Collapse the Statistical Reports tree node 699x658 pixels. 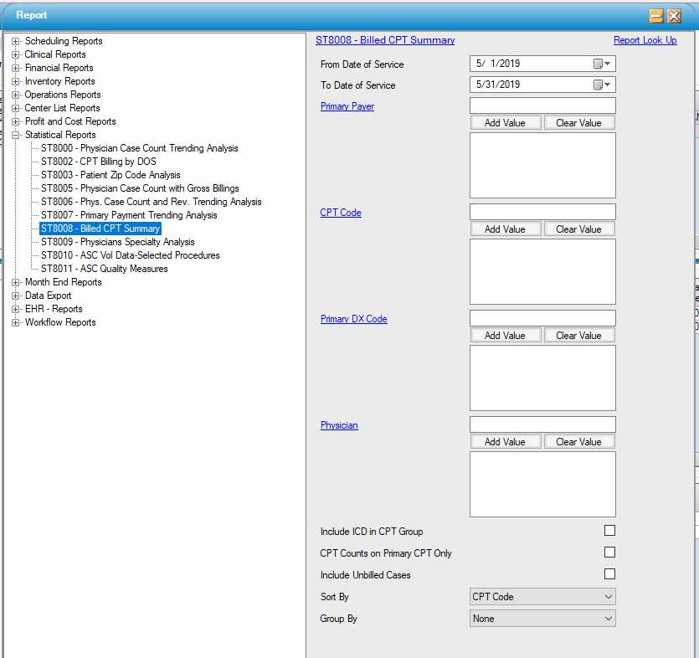16,135
